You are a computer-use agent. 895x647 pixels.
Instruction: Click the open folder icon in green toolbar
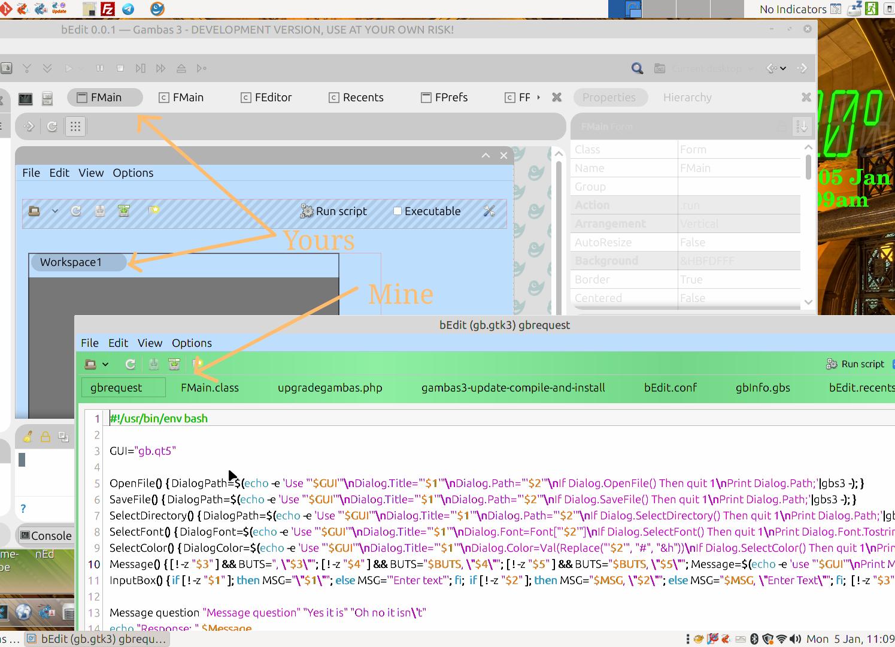[x=90, y=364]
